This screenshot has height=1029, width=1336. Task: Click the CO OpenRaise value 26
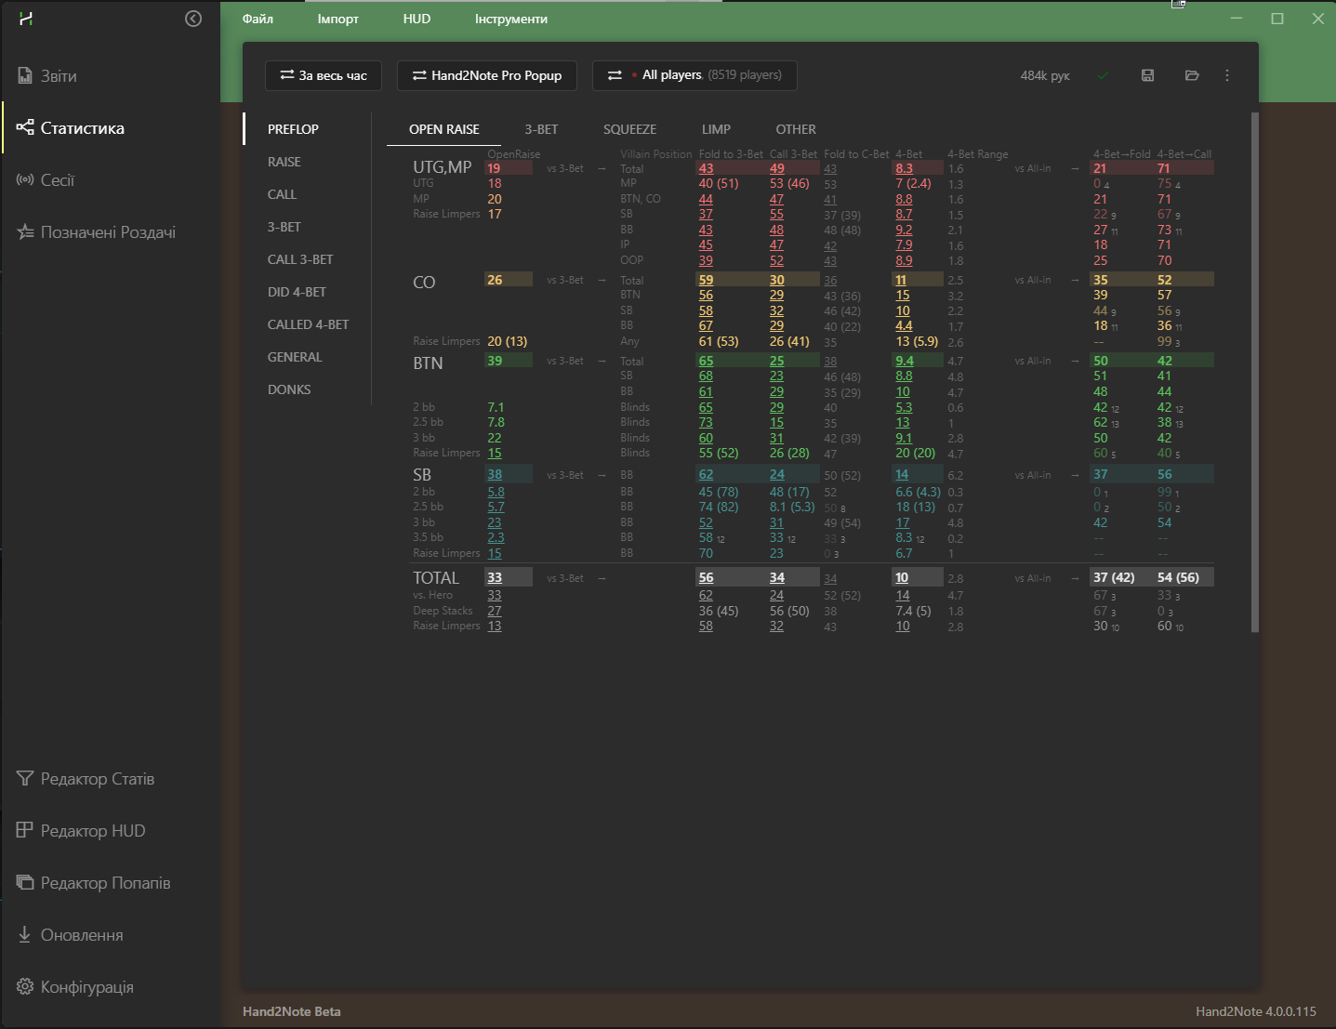click(x=495, y=280)
